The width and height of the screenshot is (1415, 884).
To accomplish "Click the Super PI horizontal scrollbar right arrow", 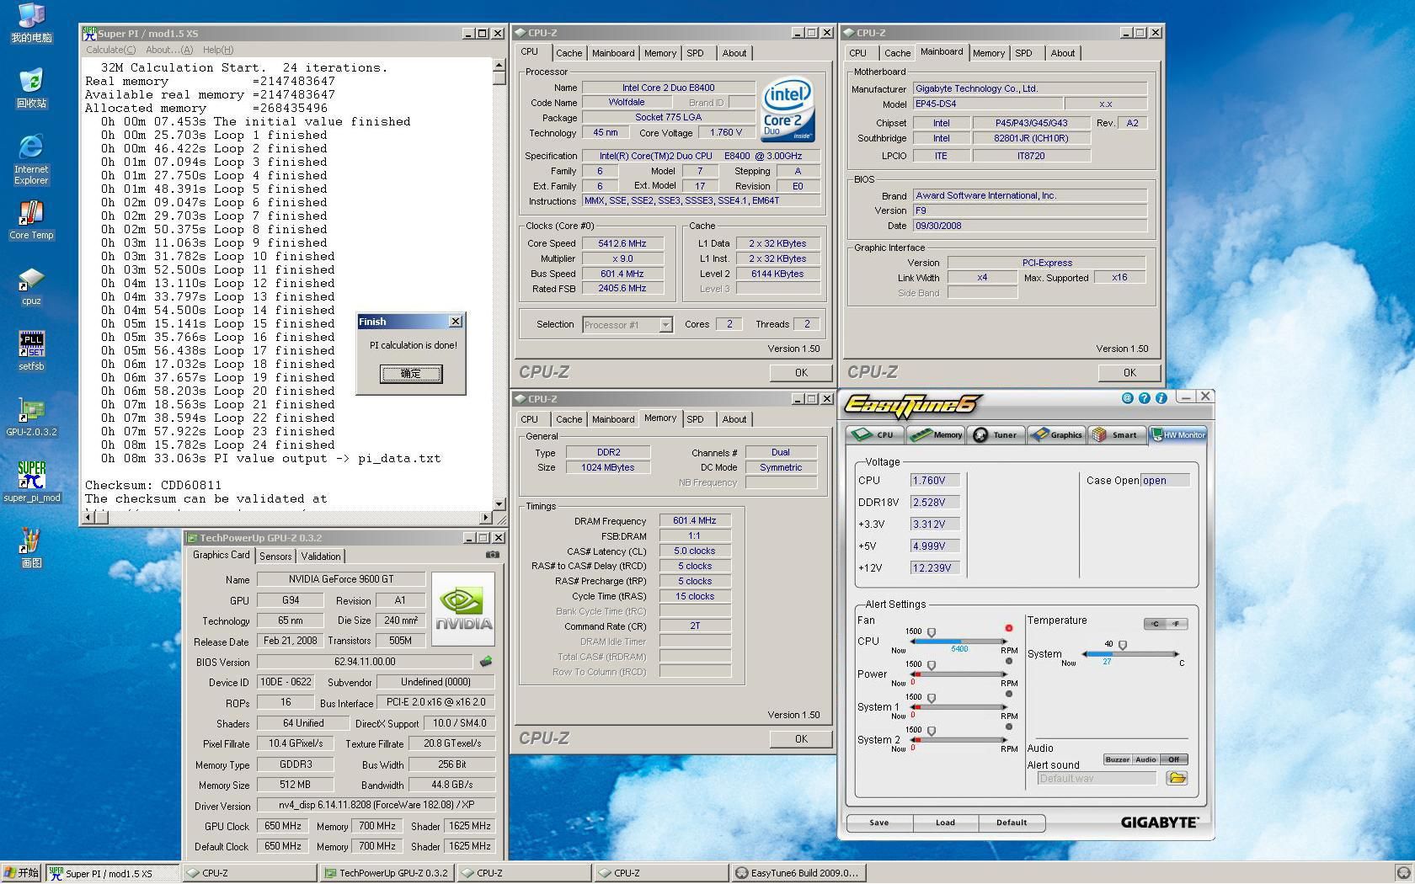I will [486, 517].
